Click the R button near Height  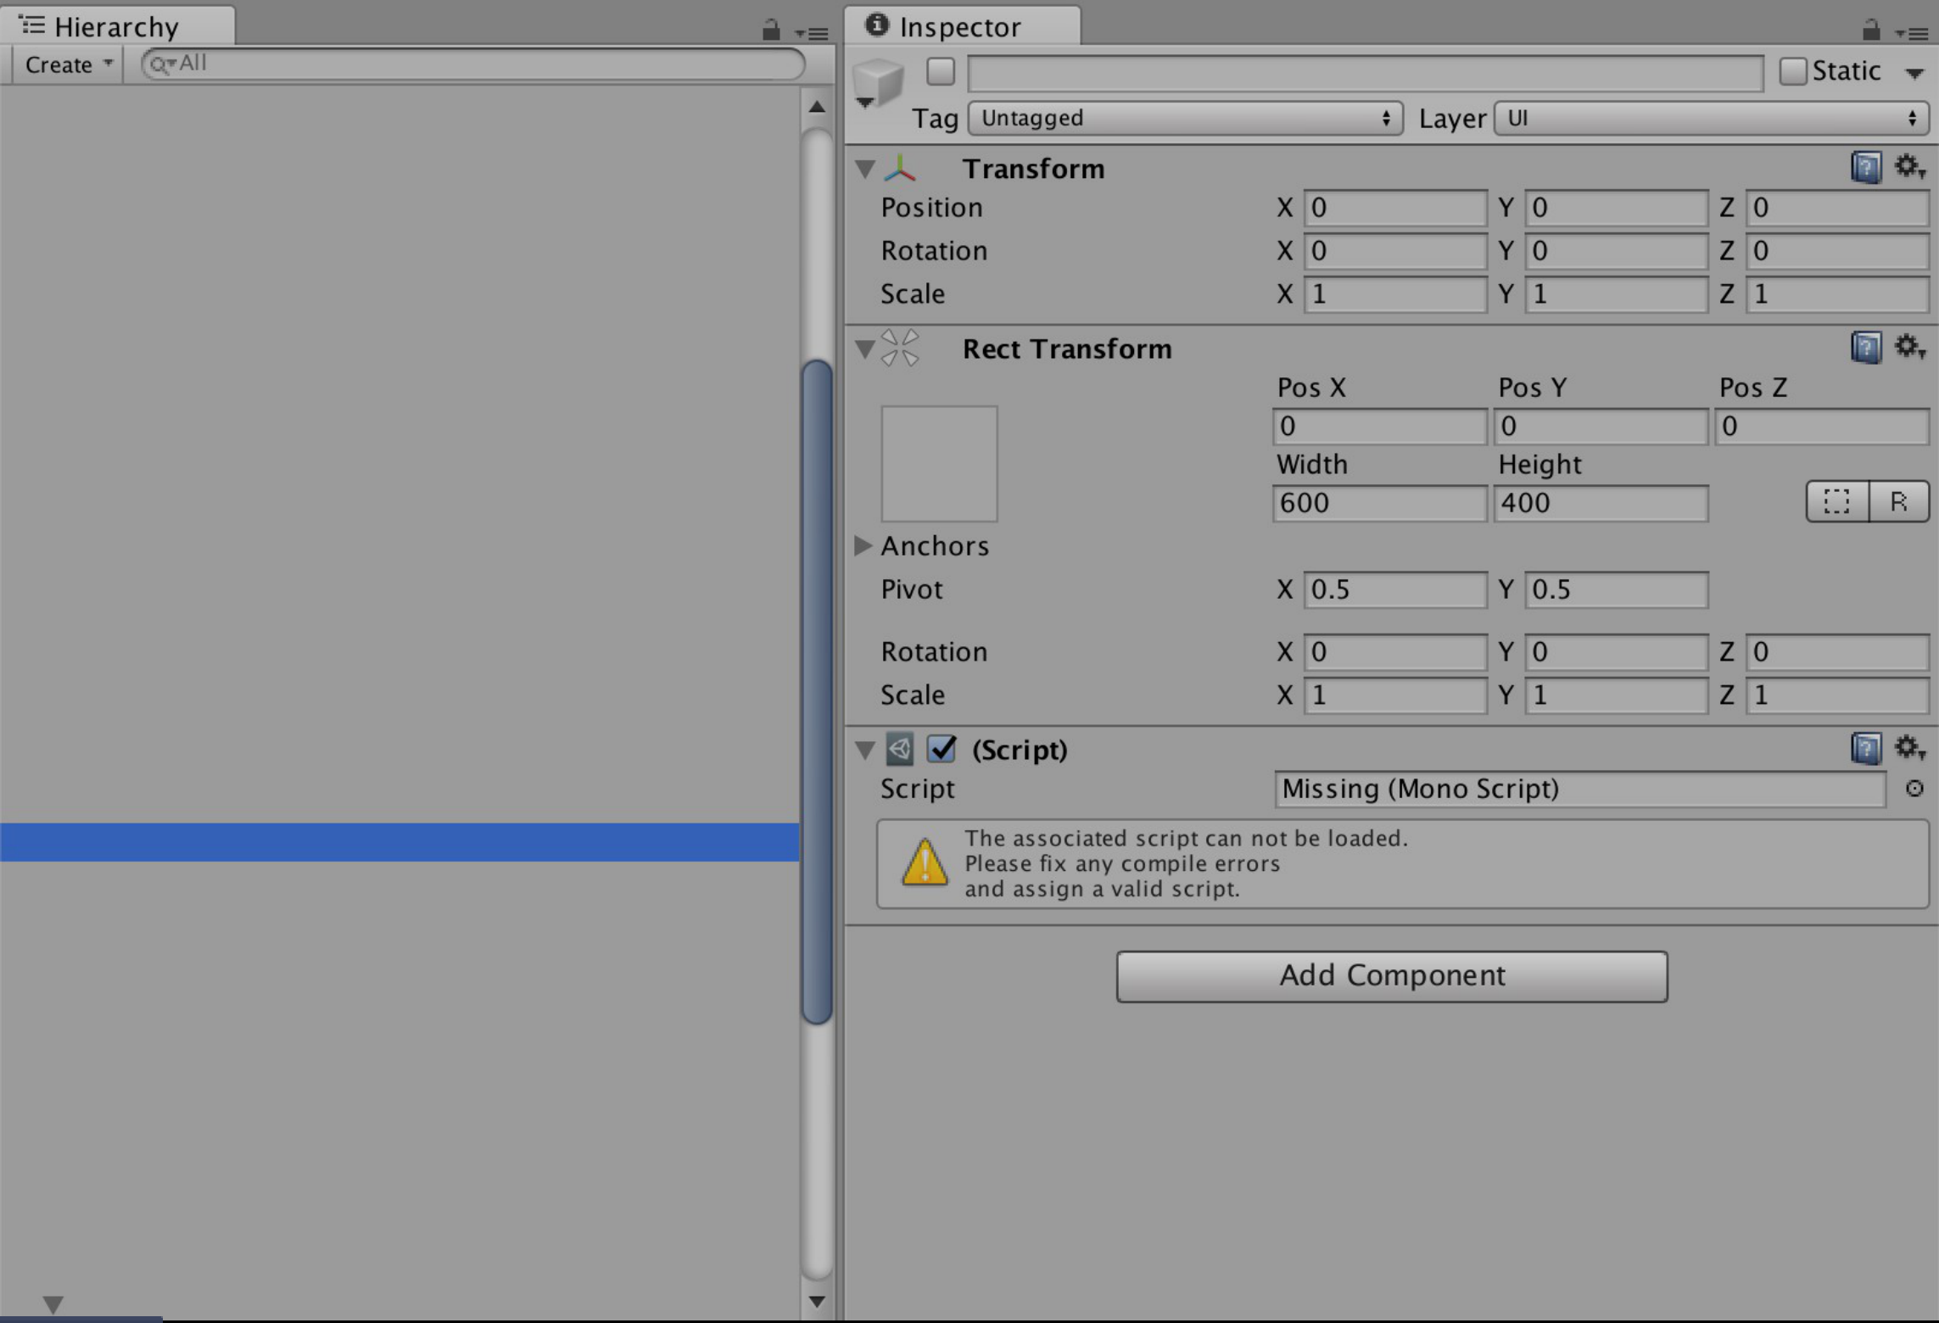pos(1898,501)
